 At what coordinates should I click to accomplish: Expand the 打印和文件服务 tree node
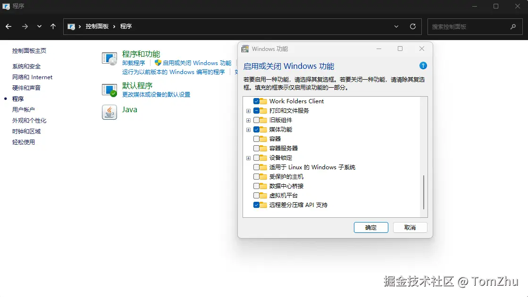click(249, 110)
